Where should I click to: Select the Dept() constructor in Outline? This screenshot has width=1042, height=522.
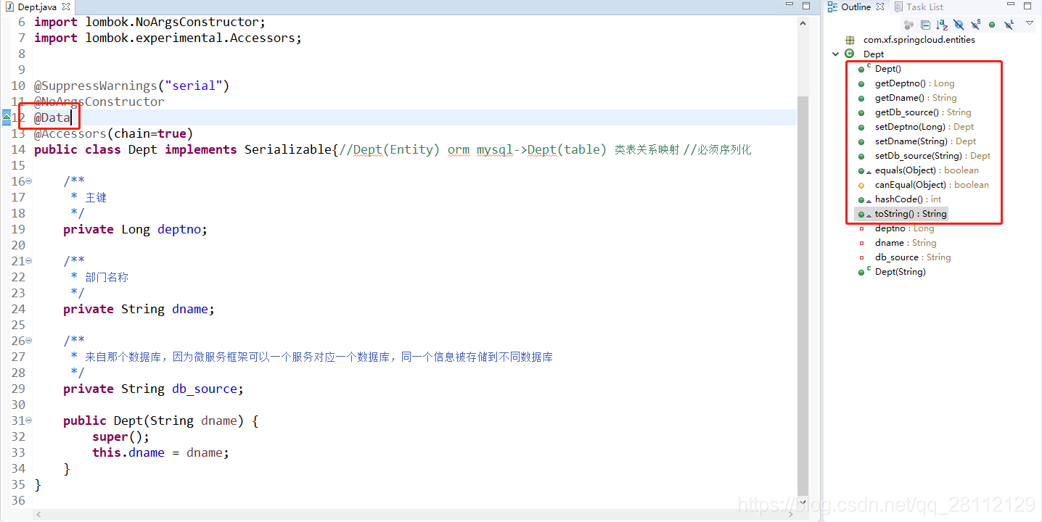tap(887, 69)
